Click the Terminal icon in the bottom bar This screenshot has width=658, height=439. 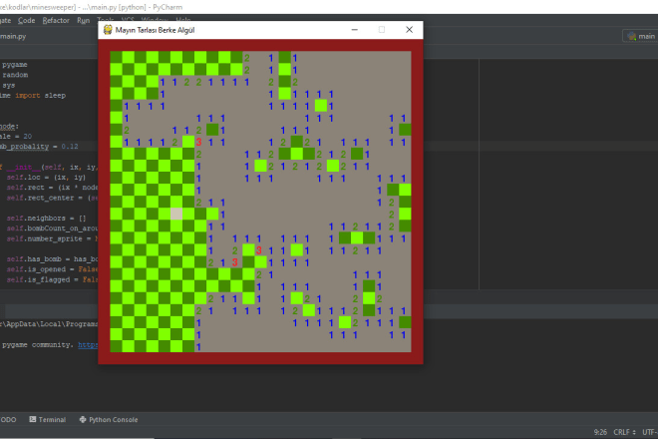pos(34,420)
